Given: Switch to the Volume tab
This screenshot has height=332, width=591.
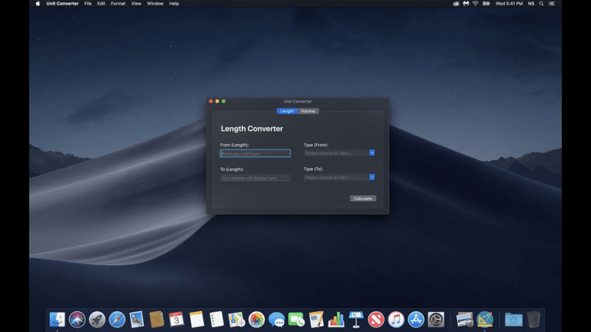Looking at the screenshot, I should 308,111.
